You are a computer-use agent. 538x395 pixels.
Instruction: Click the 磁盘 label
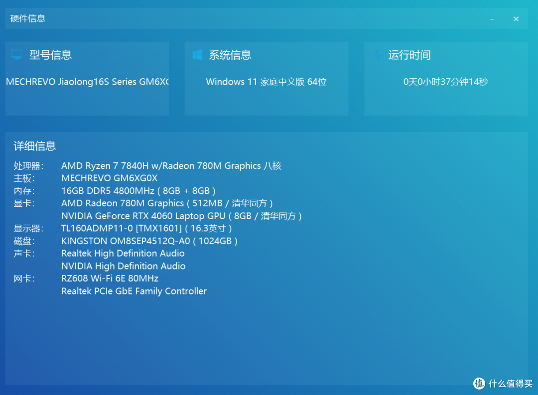(x=24, y=241)
